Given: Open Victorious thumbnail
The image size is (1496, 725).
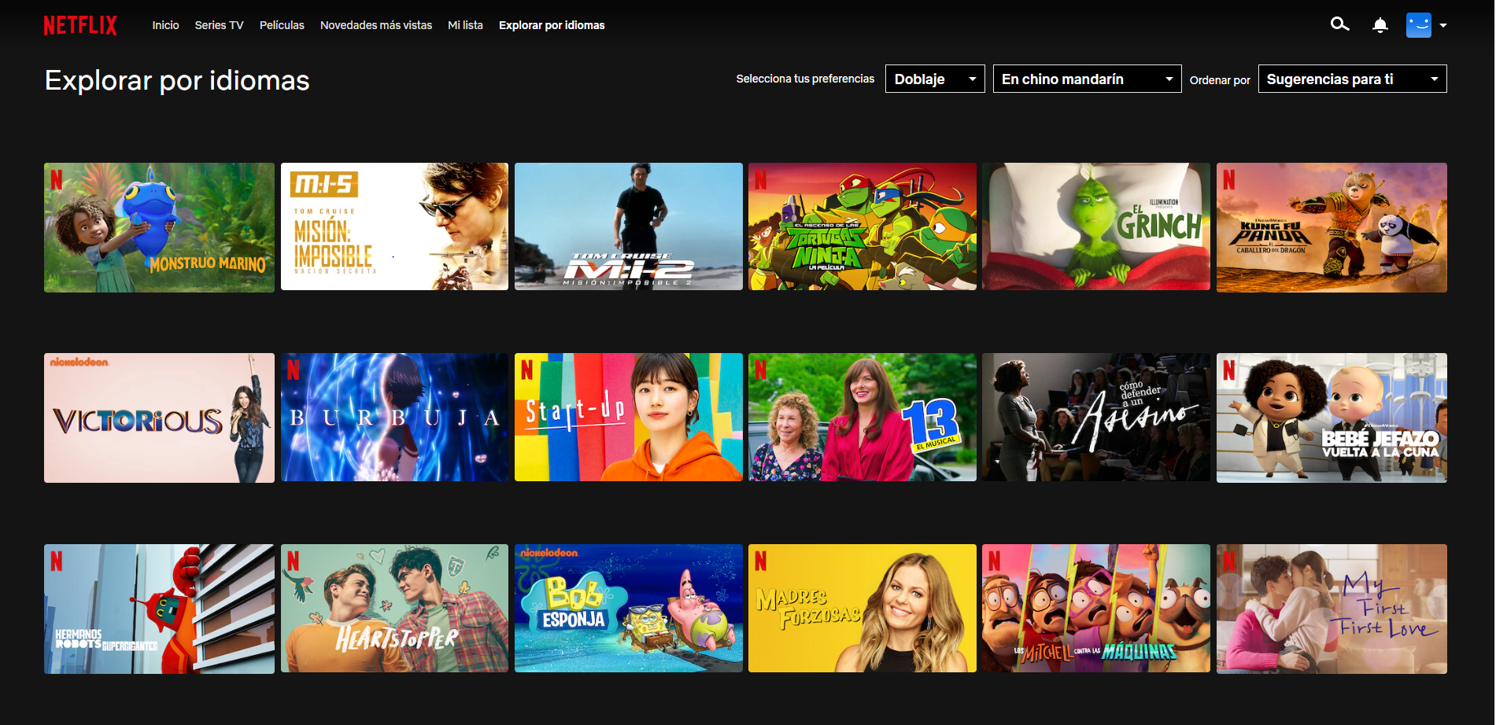Looking at the screenshot, I should tap(159, 418).
